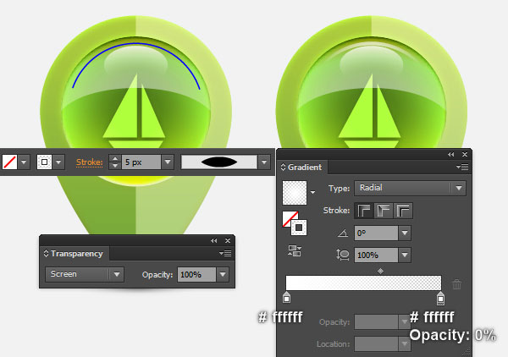Click the 100% opacity field in Transparency

[x=196, y=274]
